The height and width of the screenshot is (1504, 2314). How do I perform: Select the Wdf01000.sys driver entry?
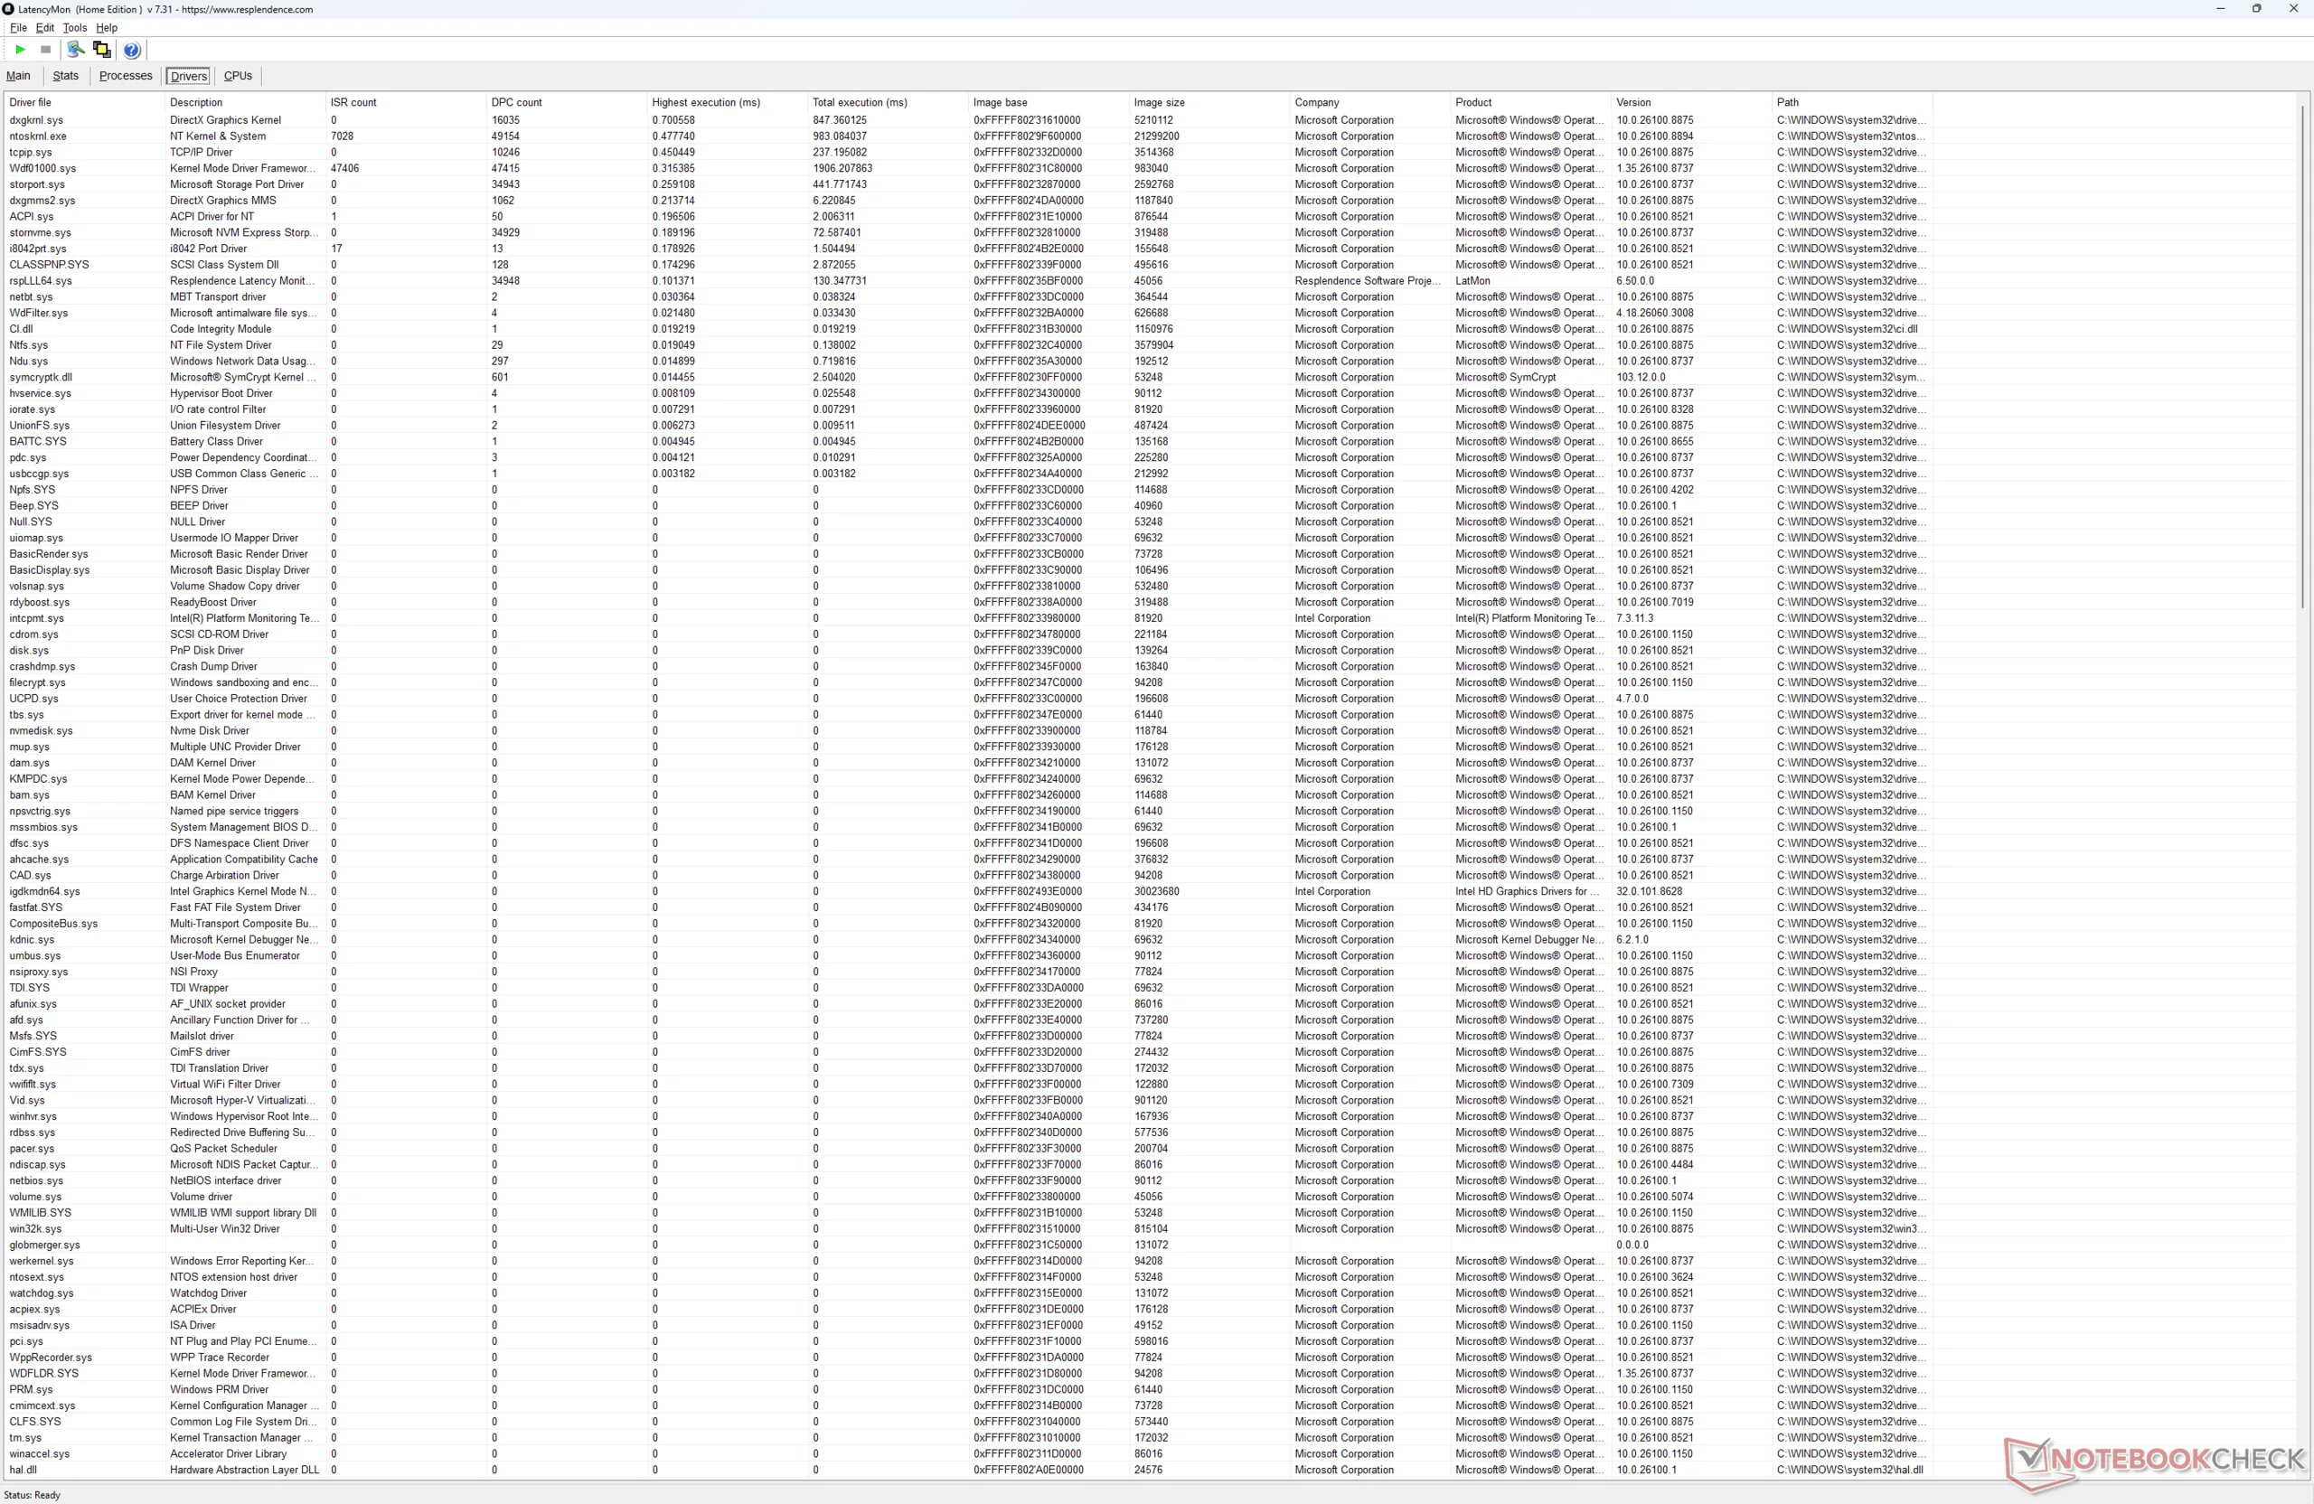968,168
